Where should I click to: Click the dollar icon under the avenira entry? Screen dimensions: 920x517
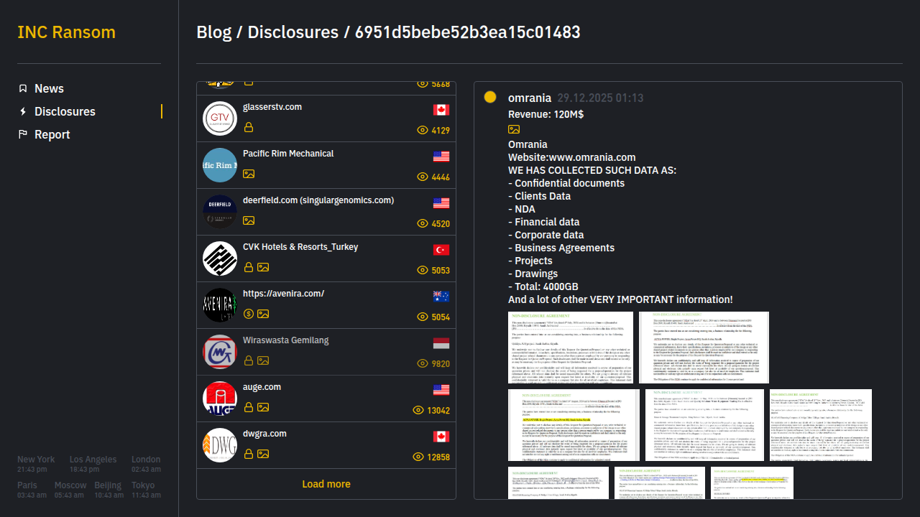(x=249, y=314)
